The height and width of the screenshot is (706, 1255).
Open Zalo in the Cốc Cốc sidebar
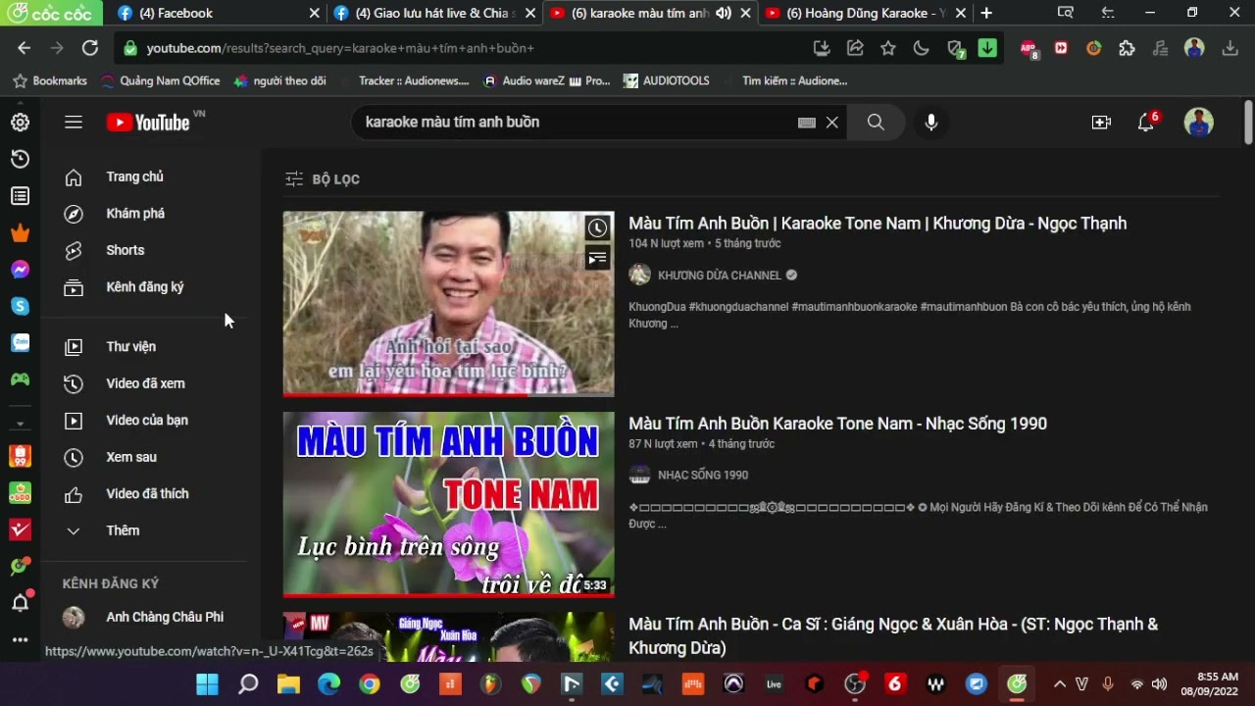point(20,342)
